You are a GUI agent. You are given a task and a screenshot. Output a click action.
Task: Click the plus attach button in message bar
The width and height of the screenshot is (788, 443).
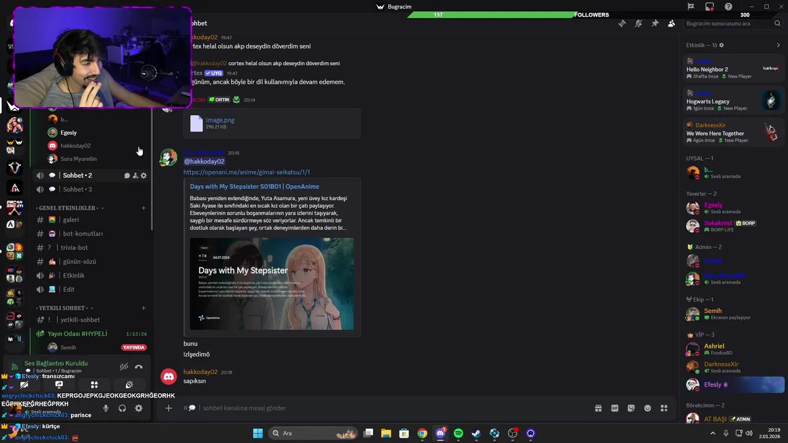168,408
